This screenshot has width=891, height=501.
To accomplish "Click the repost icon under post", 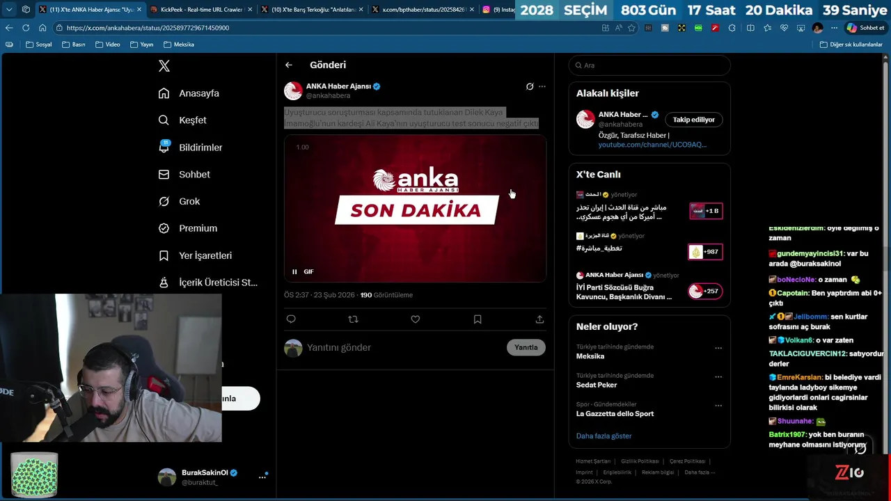I will 353,319.
